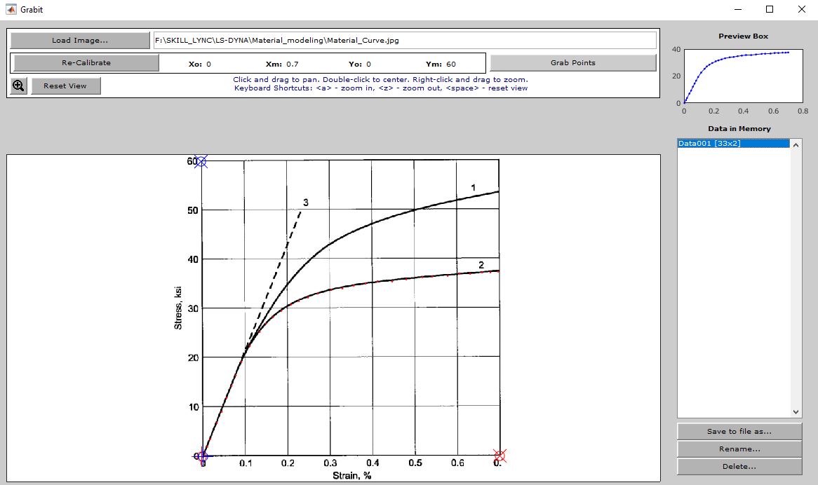Click the origin calibration cross marker
Screen dimensions: 818x485
point(202,456)
